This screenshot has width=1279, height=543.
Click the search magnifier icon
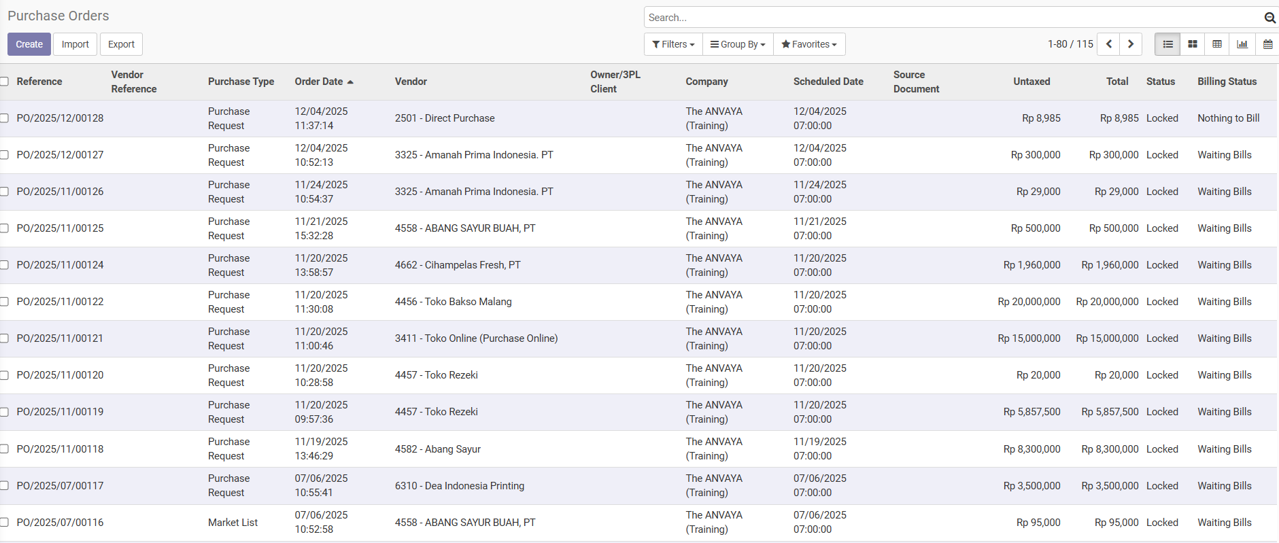pos(1269,18)
